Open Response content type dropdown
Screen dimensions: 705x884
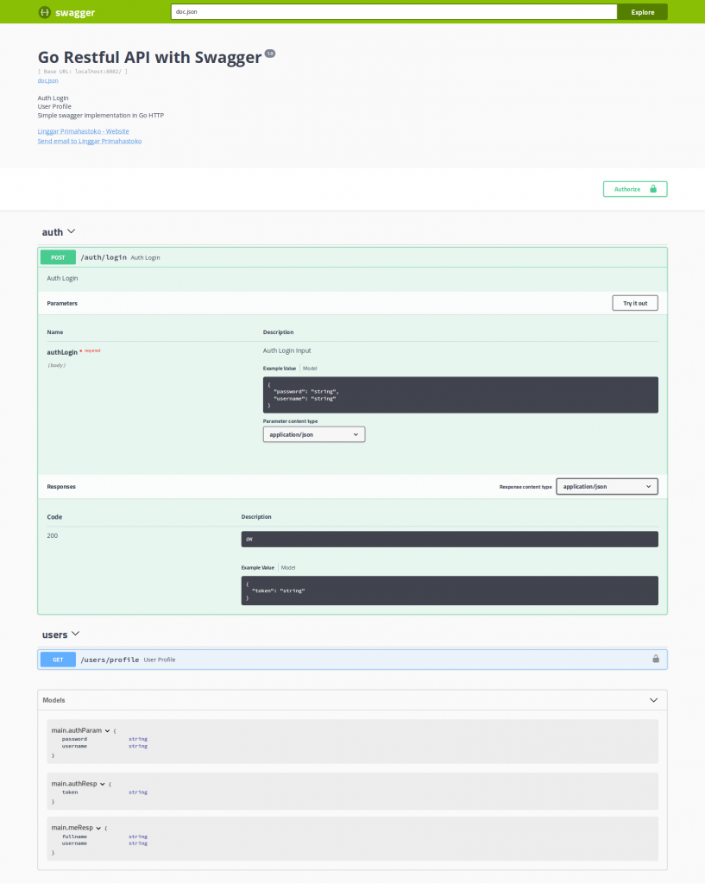[x=607, y=487]
